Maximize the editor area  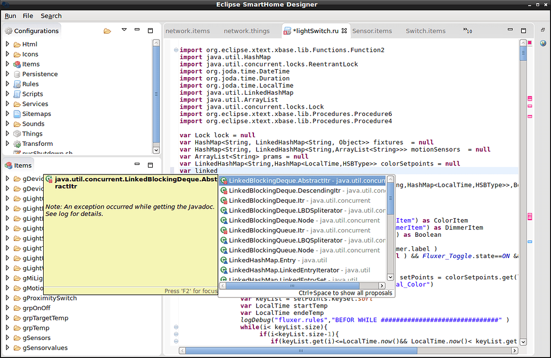click(x=523, y=30)
